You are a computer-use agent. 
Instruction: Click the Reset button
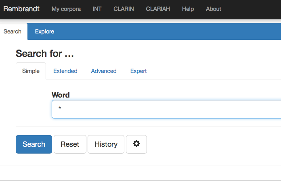pyautogui.click(x=70, y=144)
